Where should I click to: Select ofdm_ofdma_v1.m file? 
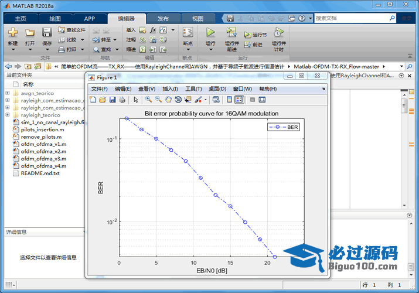pyautogui.click(x=43, y=144)
